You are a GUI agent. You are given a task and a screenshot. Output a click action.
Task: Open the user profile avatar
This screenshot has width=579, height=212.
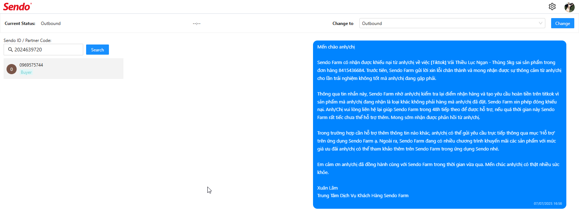(570, 7)
